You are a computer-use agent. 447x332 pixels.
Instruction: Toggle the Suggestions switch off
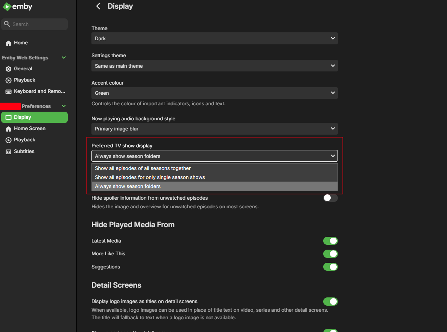(330, 267)
